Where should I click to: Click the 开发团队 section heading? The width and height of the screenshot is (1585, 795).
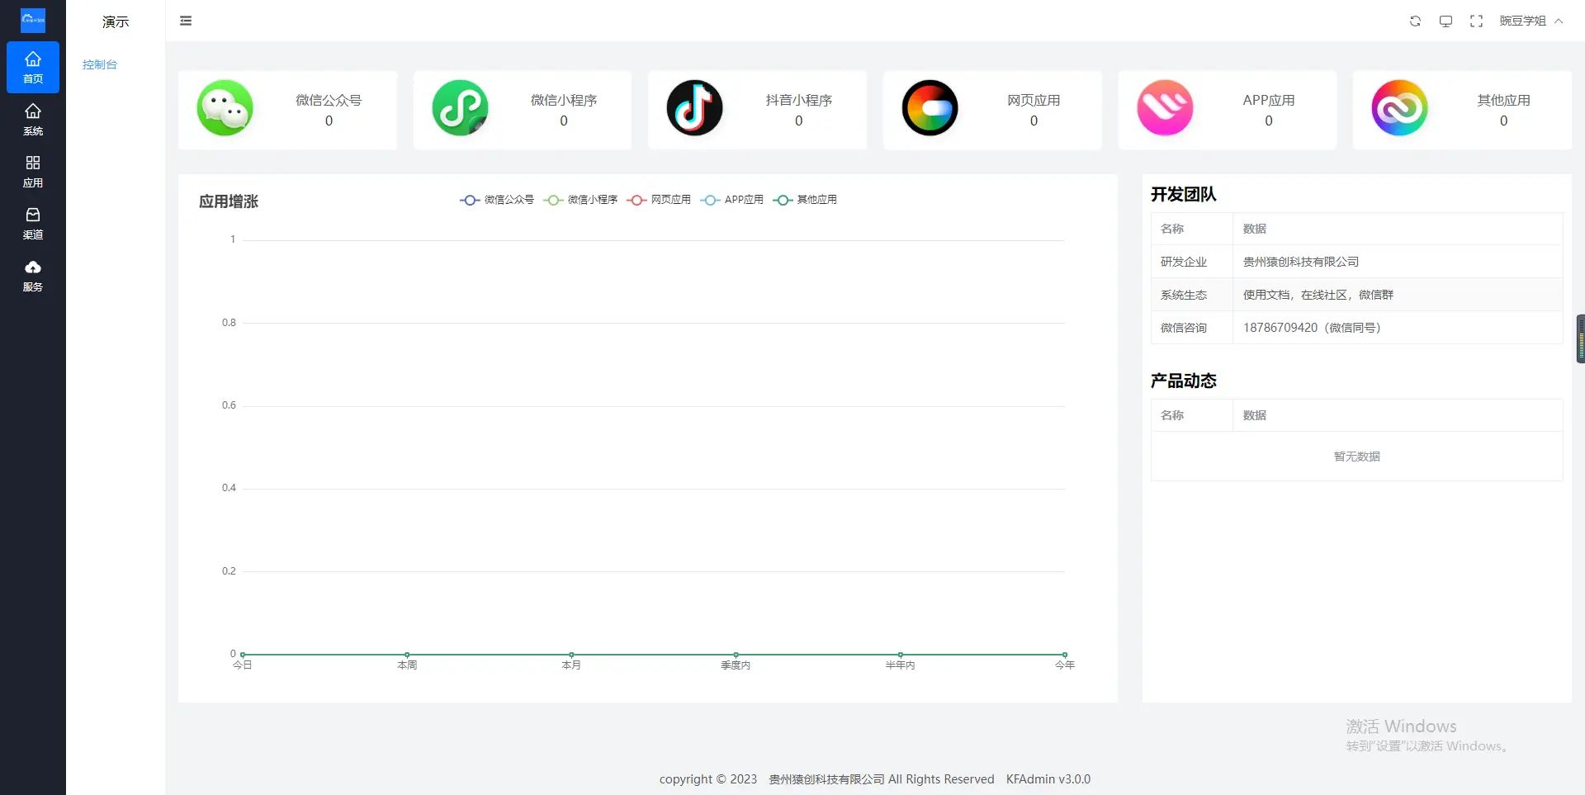1184,194
